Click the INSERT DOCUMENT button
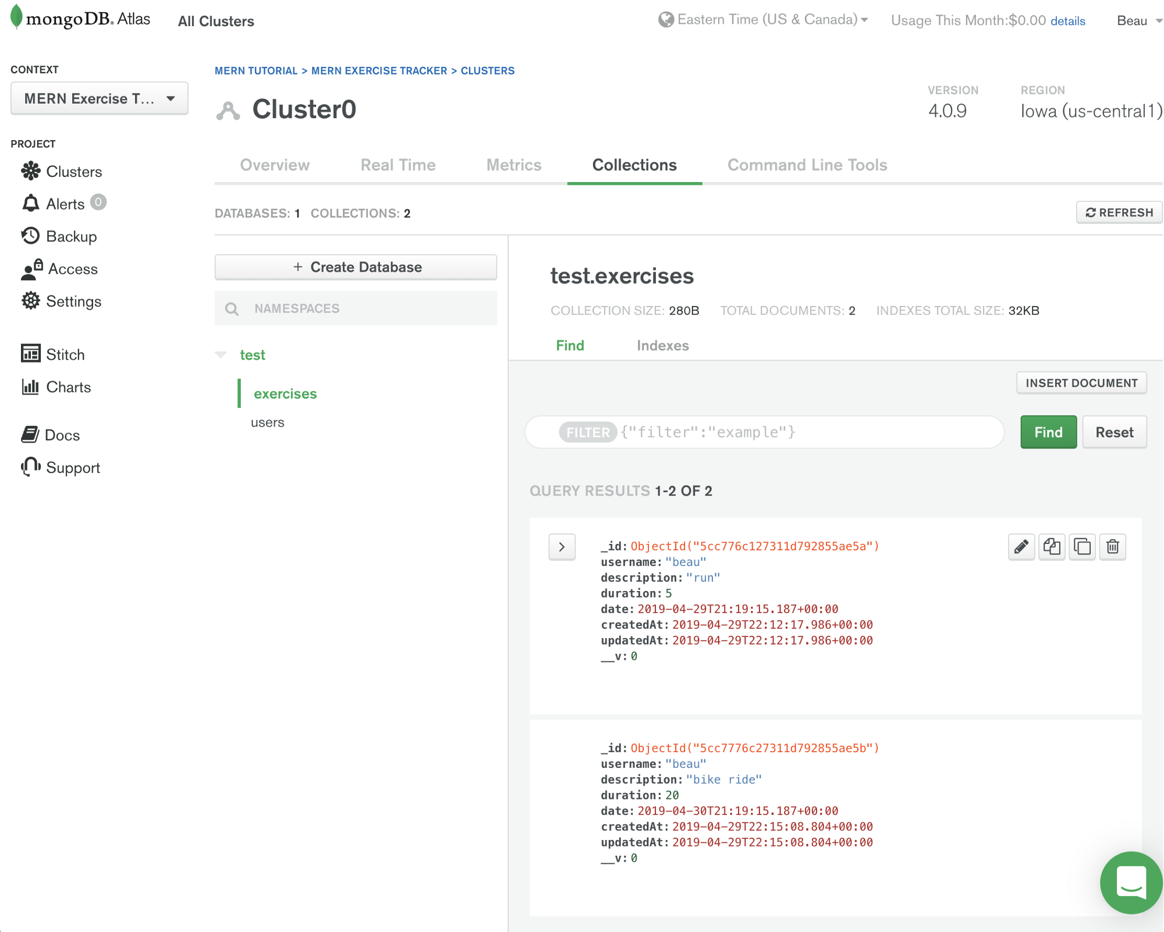Viewport: 1164px width, 932px height. click(x=1081, y=383)
